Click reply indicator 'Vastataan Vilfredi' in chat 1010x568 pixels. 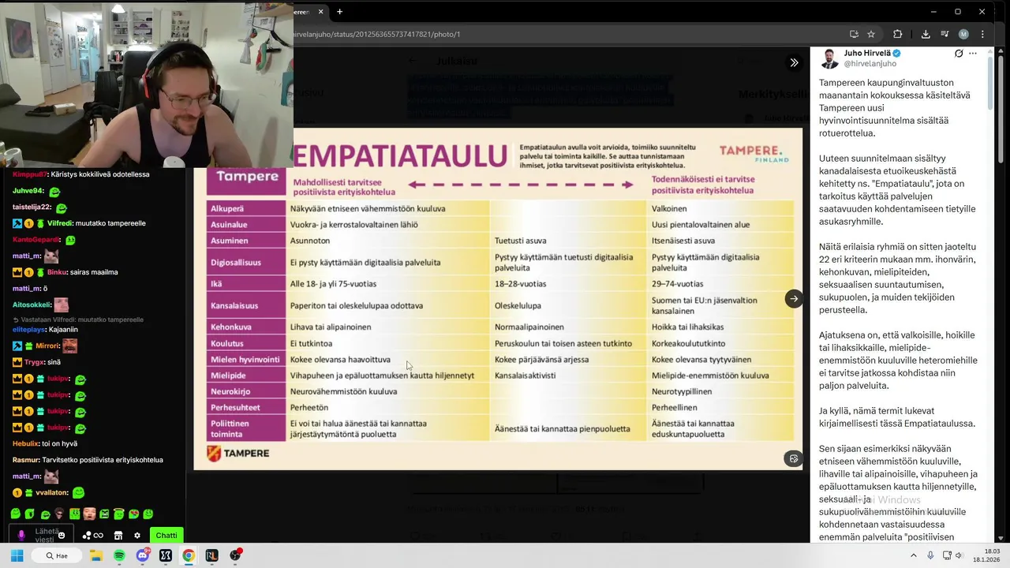coord(81,319)
